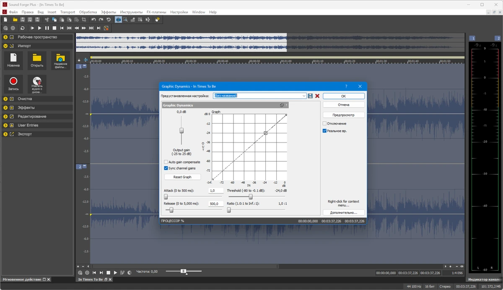The image size is (503, 290).
Task: Click the Открыть folder tile
Action: [x=37, y=60]
